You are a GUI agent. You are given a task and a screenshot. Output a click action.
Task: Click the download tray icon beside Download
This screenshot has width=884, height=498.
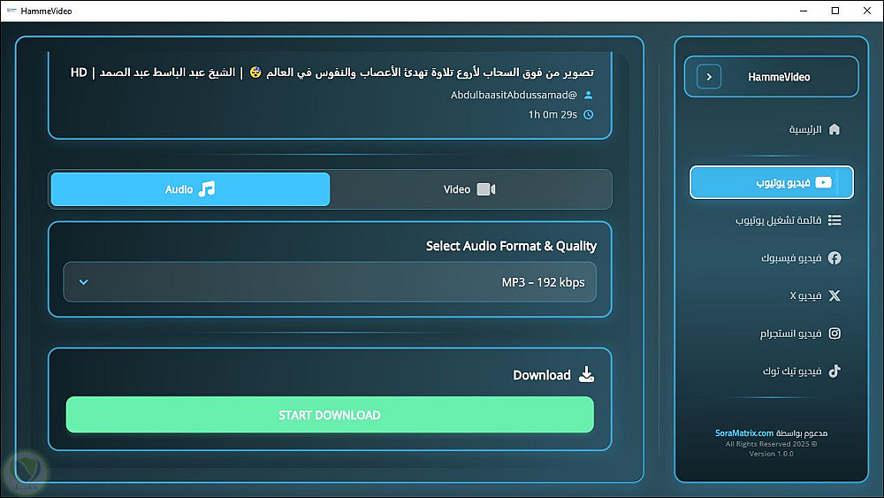[586, 374]
